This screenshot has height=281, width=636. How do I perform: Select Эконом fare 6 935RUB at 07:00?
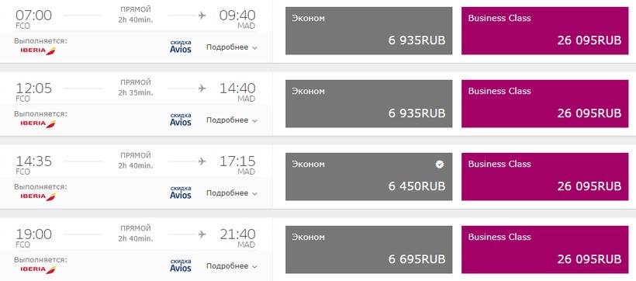pyautogui.click(x=368, y=30)
